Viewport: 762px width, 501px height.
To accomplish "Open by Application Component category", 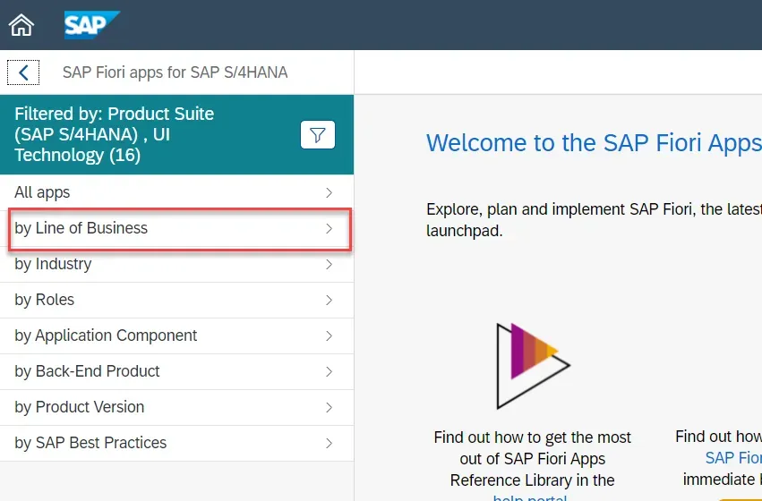I will click(x=106, y=335).
